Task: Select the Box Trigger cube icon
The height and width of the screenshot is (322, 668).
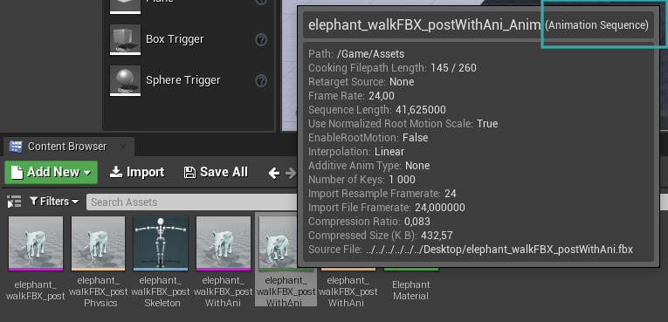Action: coord(125,39)
